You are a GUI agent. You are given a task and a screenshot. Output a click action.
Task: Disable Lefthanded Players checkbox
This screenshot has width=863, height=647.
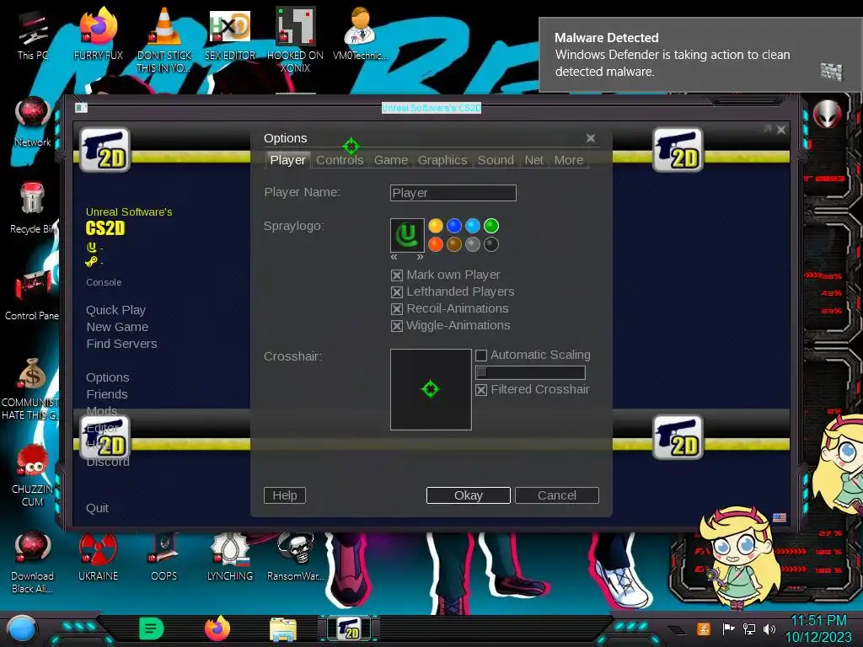pos(397,292)
